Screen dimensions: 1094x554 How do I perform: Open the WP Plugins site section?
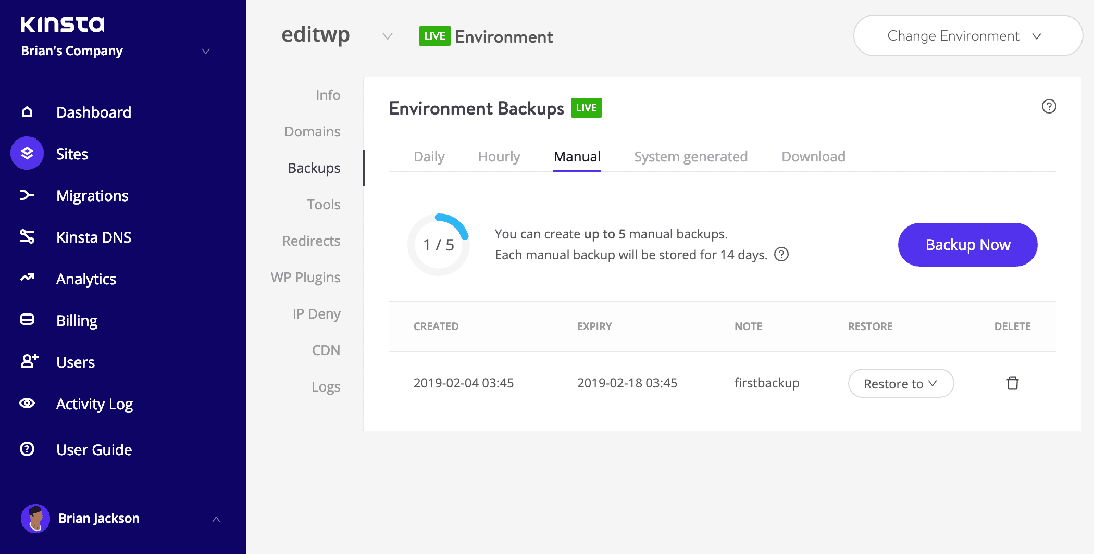(305, 277)
